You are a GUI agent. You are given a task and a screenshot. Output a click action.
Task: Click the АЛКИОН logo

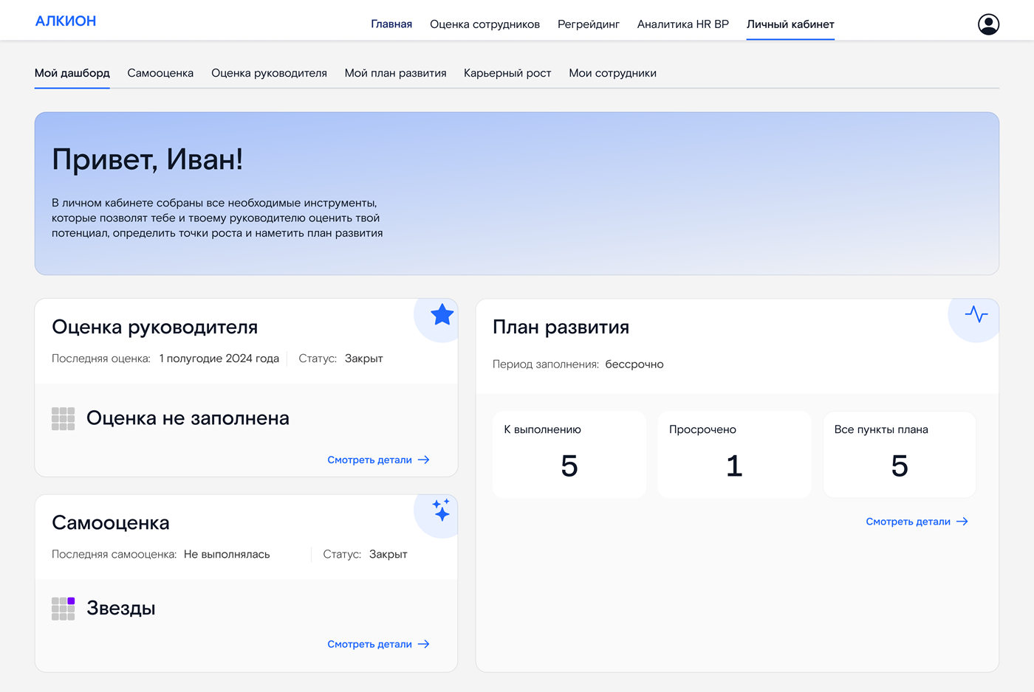[x=66, y=21]
